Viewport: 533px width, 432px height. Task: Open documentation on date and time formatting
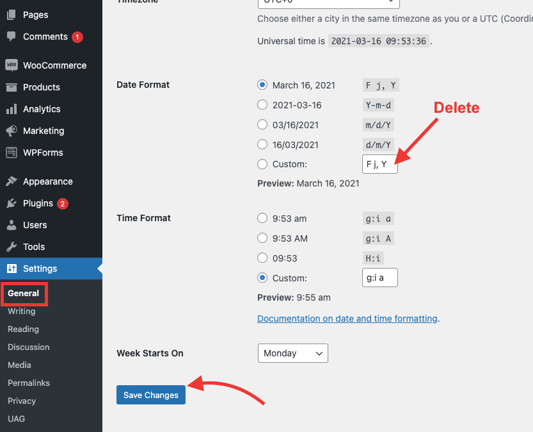(347, 318)
